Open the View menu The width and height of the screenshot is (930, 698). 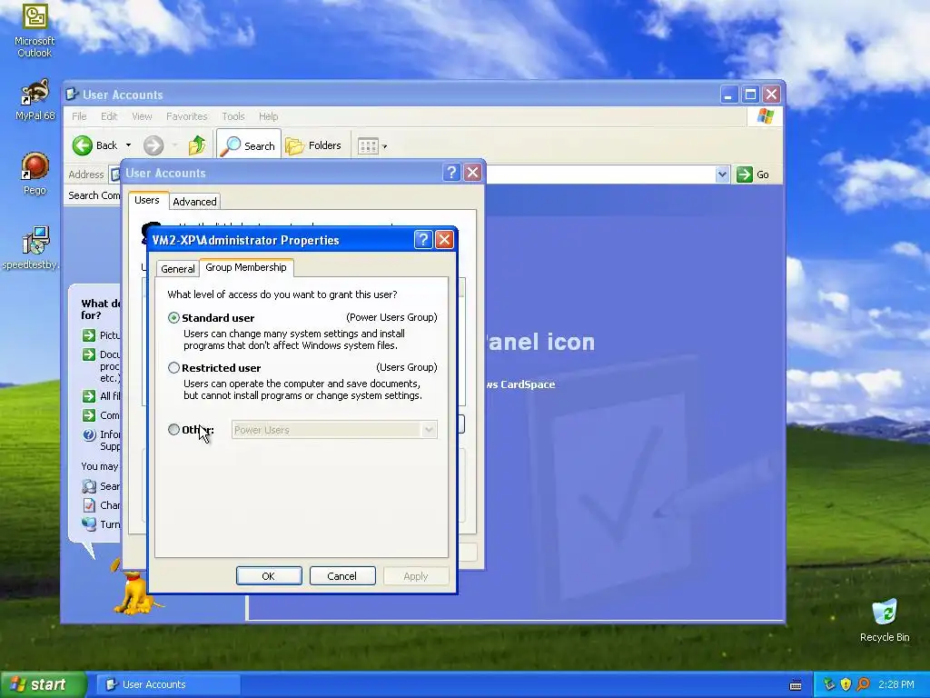coord(142,116)
